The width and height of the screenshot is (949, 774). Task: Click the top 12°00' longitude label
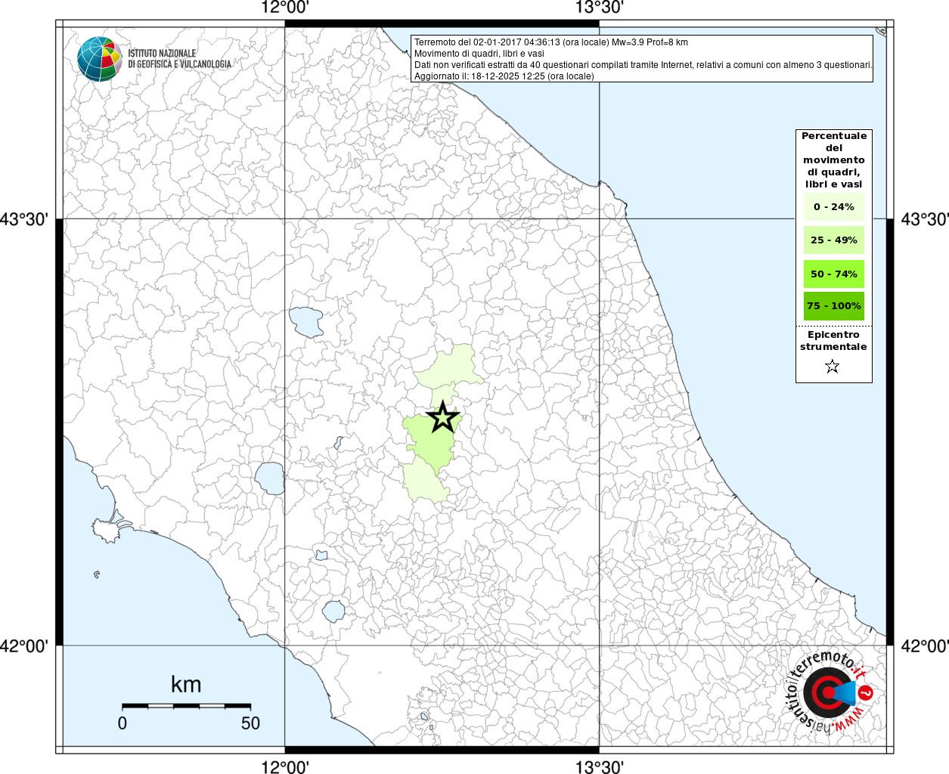coord(285,8)
